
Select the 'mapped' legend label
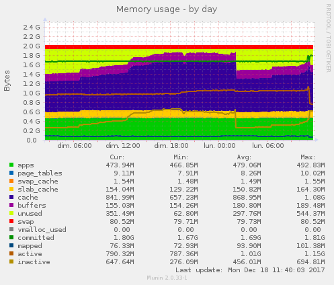[30, 246]
